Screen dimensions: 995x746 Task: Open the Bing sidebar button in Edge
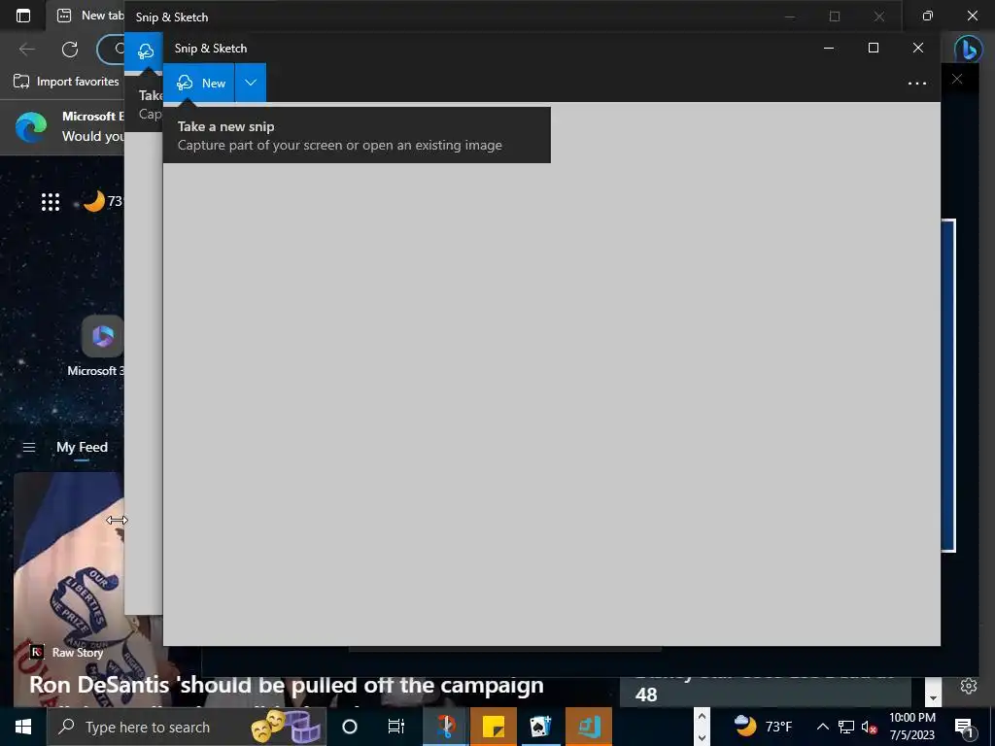[969, 49]
